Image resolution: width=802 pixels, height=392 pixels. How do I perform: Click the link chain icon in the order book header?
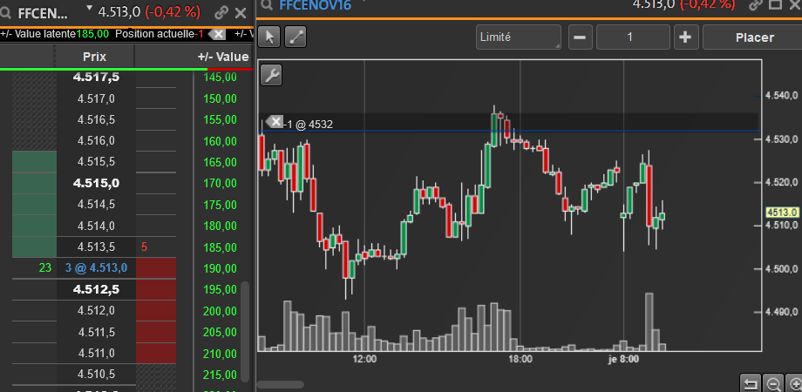(x=221, y=12)
